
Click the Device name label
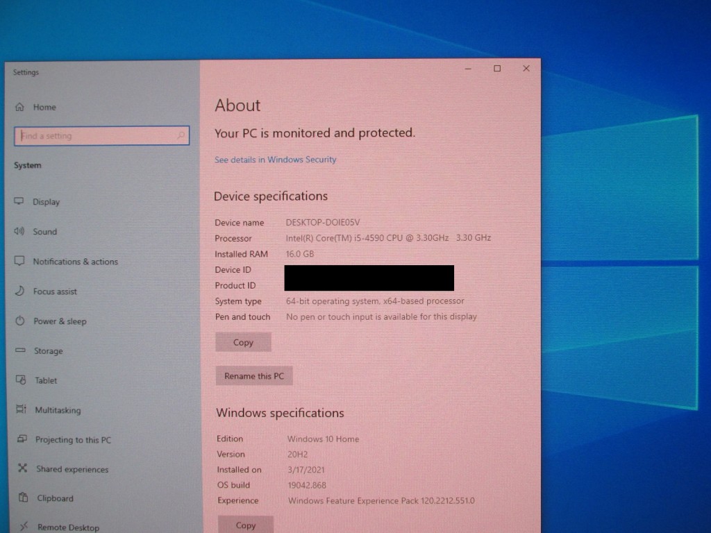240,223
